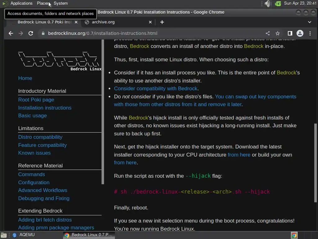Image resolution: width=318 pixels, height=239 pixels.
Task: Open Distro compatibility link
Action: click(x=40, y=137)
